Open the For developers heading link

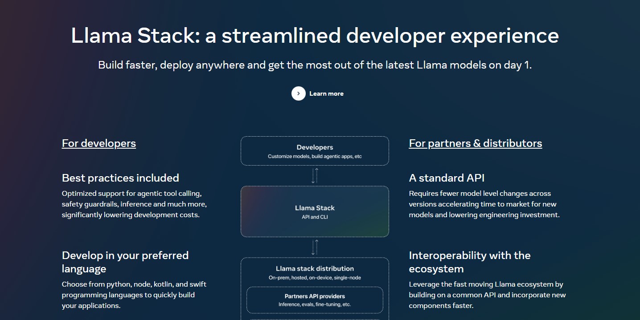(x=99, y=143)
